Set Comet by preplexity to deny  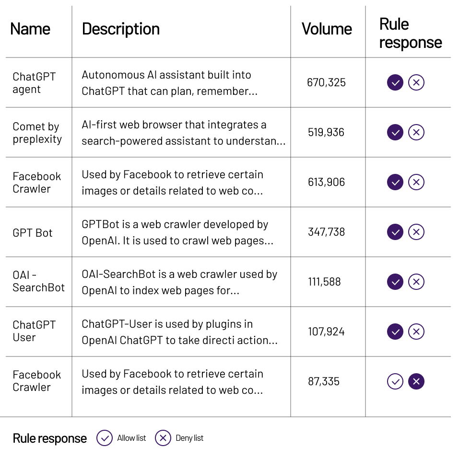[416, 132]
